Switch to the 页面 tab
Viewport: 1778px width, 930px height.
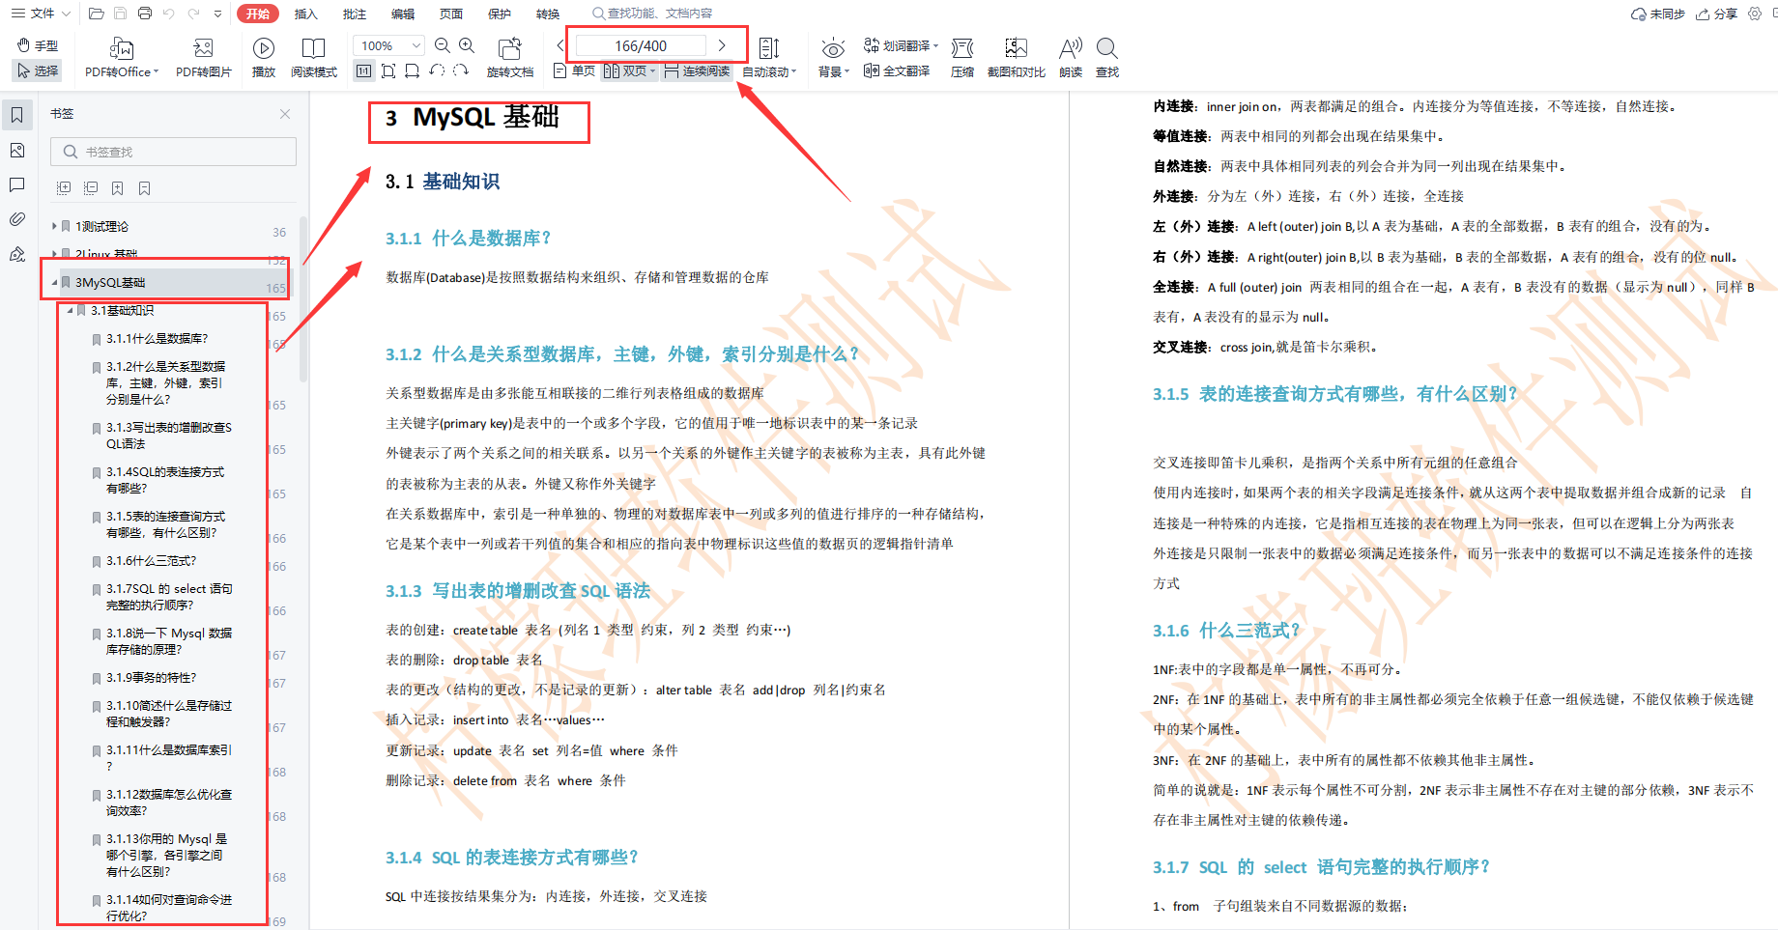(451, 14)
